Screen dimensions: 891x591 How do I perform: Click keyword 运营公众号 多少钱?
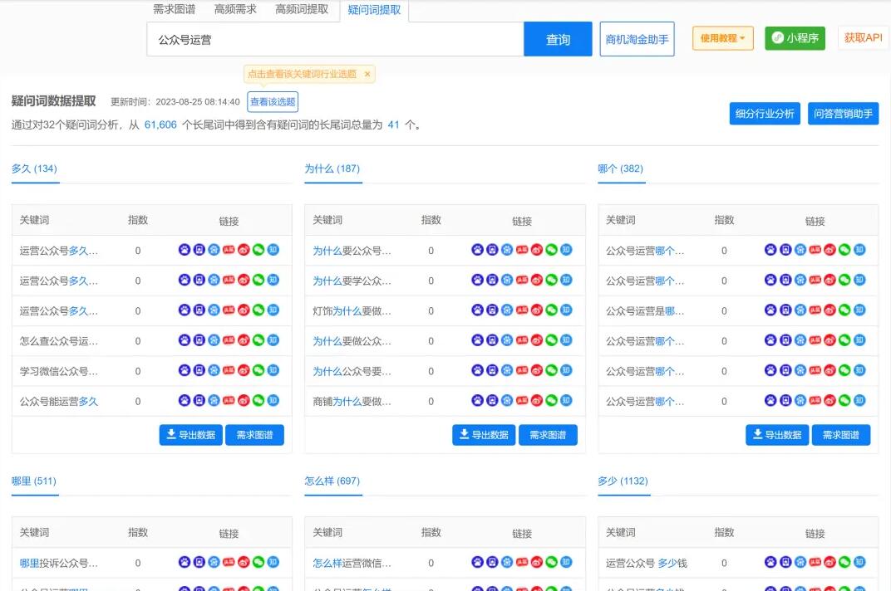pyautogui.click(x=647, y=563)
